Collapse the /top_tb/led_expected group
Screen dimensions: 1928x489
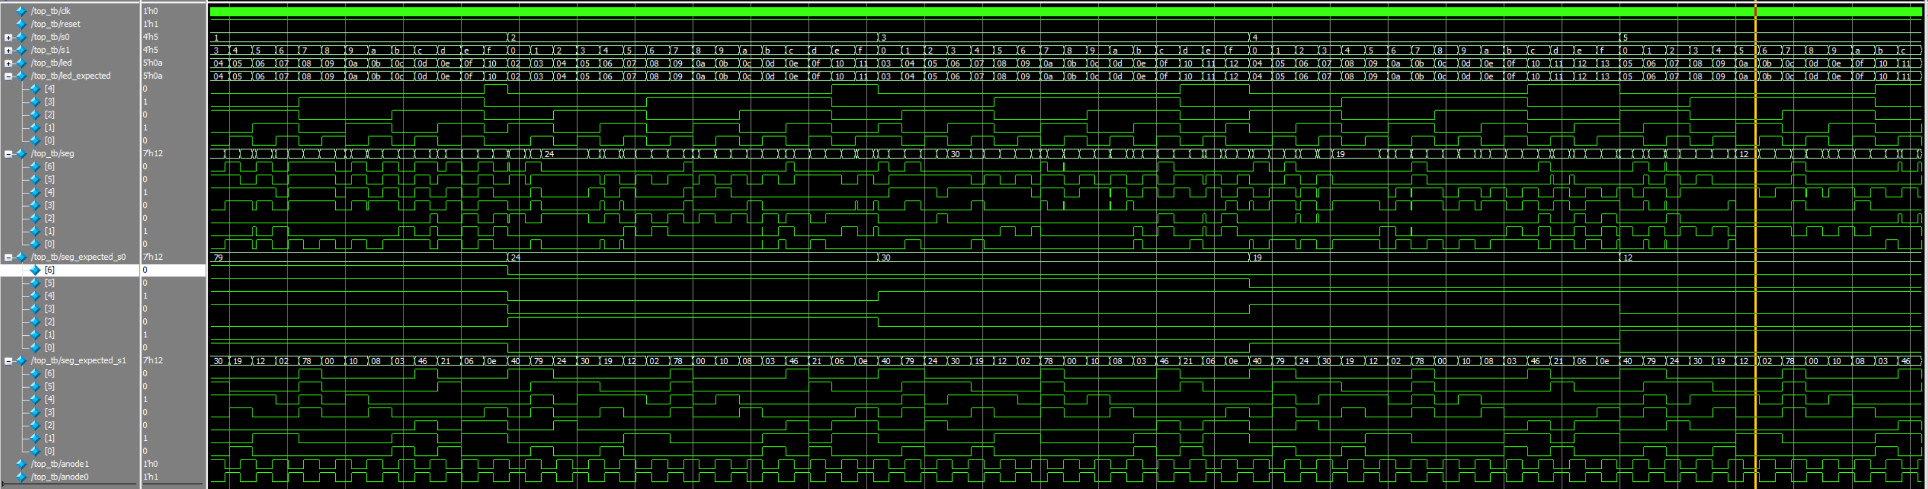[8, 76]
